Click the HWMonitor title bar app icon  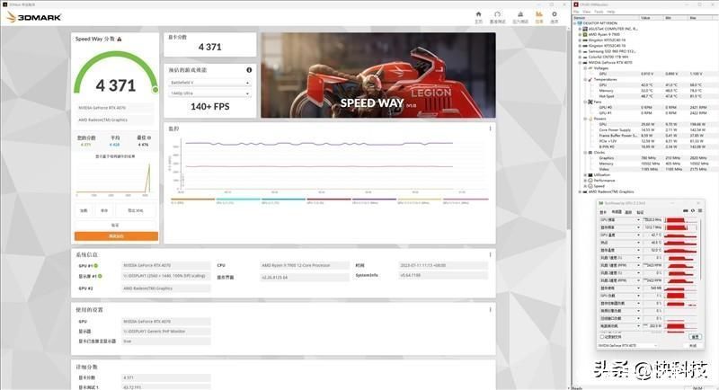pos(576,4)
